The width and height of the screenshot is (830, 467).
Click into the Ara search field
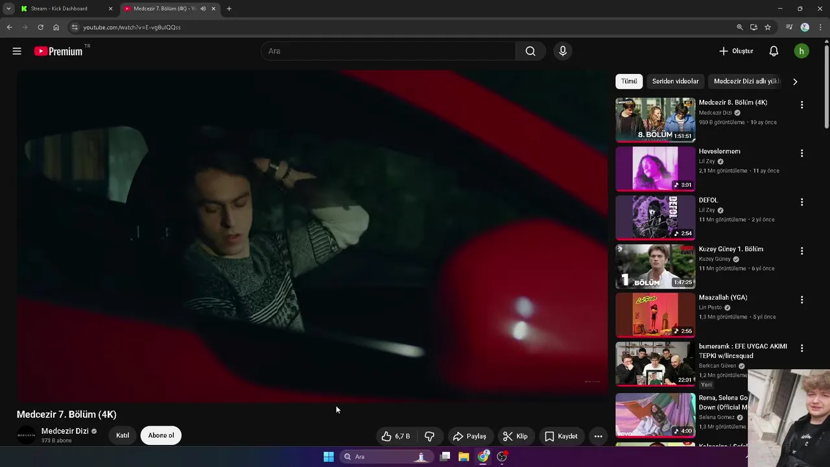(388, 51)
